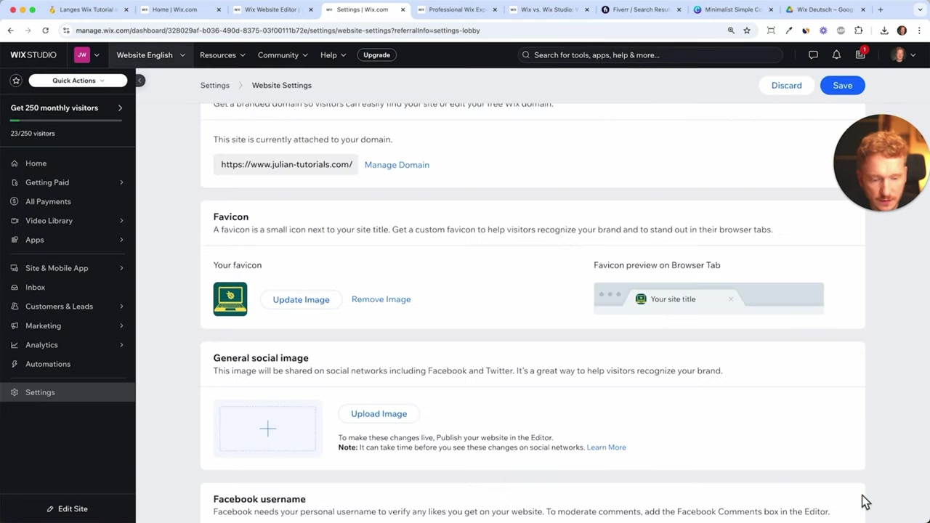The height and width of the screenshot is (523, 930).
Task: Click the current favicon thumbnail
Action: coord(230,299)
